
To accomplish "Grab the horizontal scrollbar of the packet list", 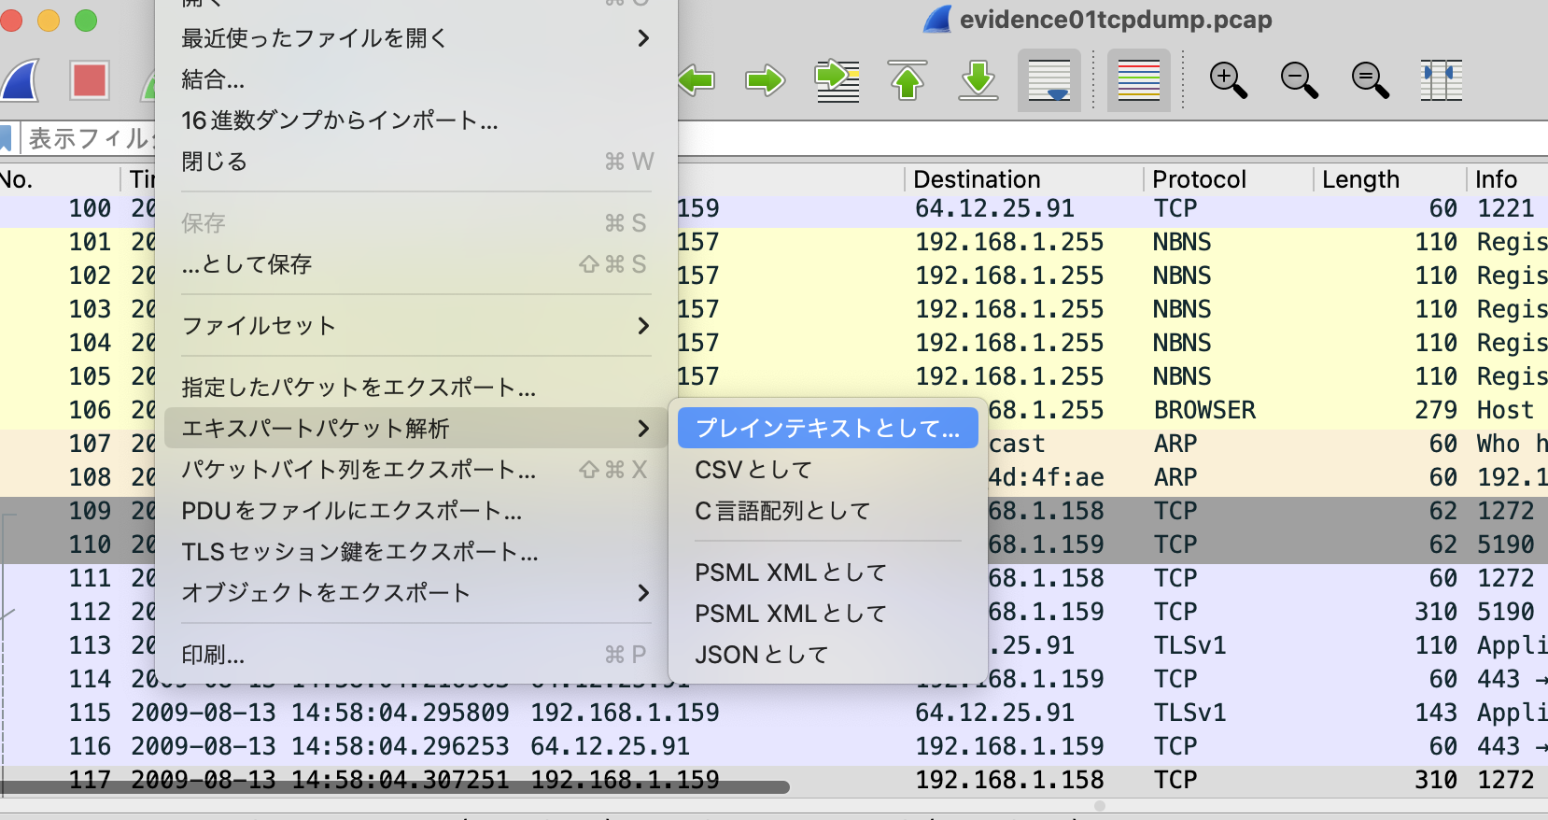I will (396, 787).
